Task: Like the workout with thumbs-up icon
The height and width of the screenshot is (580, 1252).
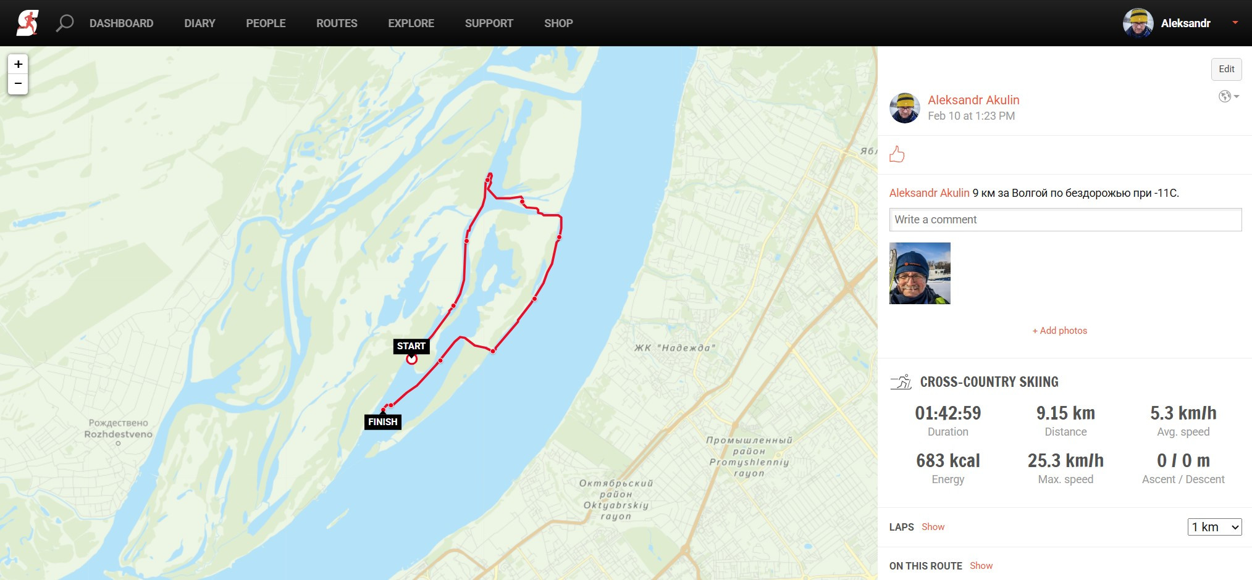Action: 897,154
